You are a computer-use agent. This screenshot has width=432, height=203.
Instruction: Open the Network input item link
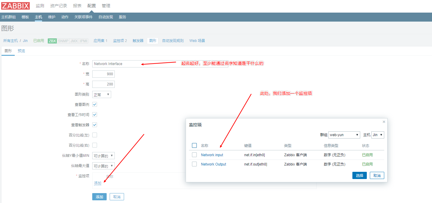click(x=212, y=155)
